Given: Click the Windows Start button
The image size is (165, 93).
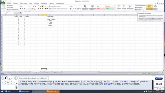Looking at the screenshot, I should pyautogui.click(x=2, y=91).
